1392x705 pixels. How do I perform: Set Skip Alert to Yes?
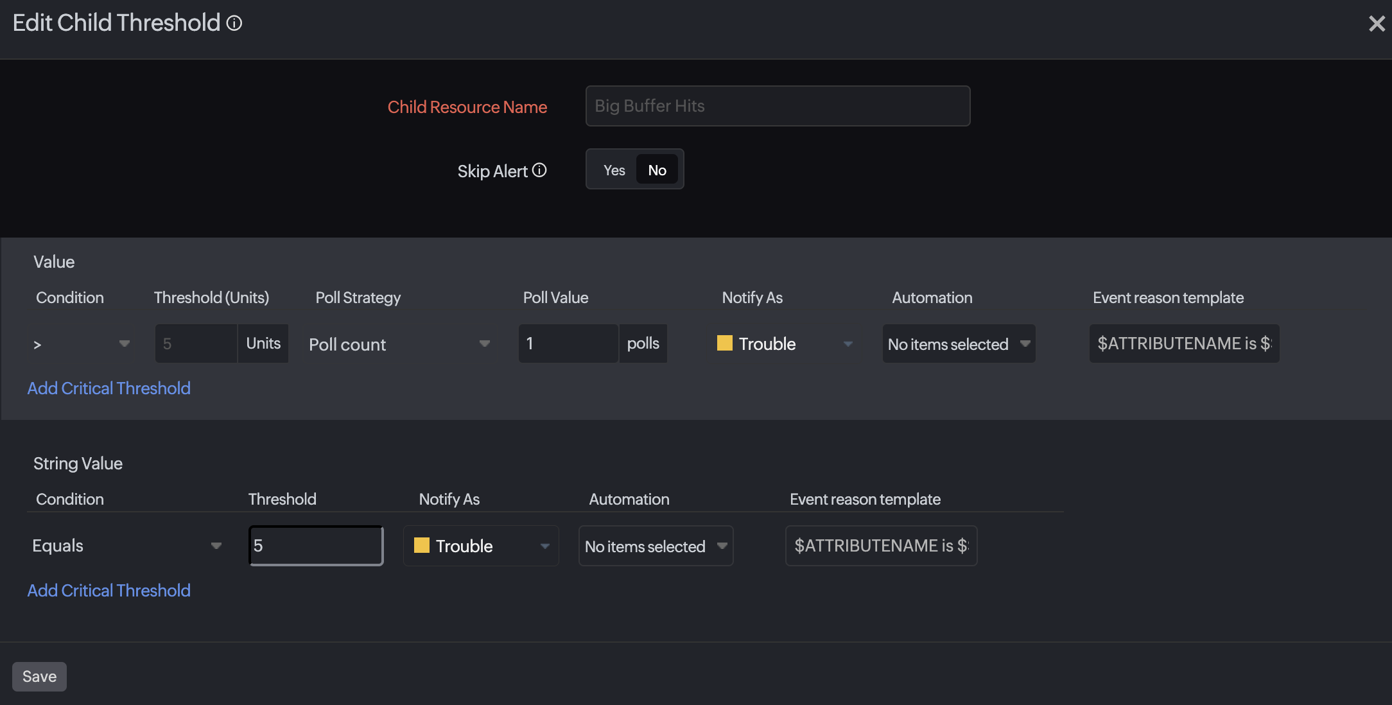[614, 170]
